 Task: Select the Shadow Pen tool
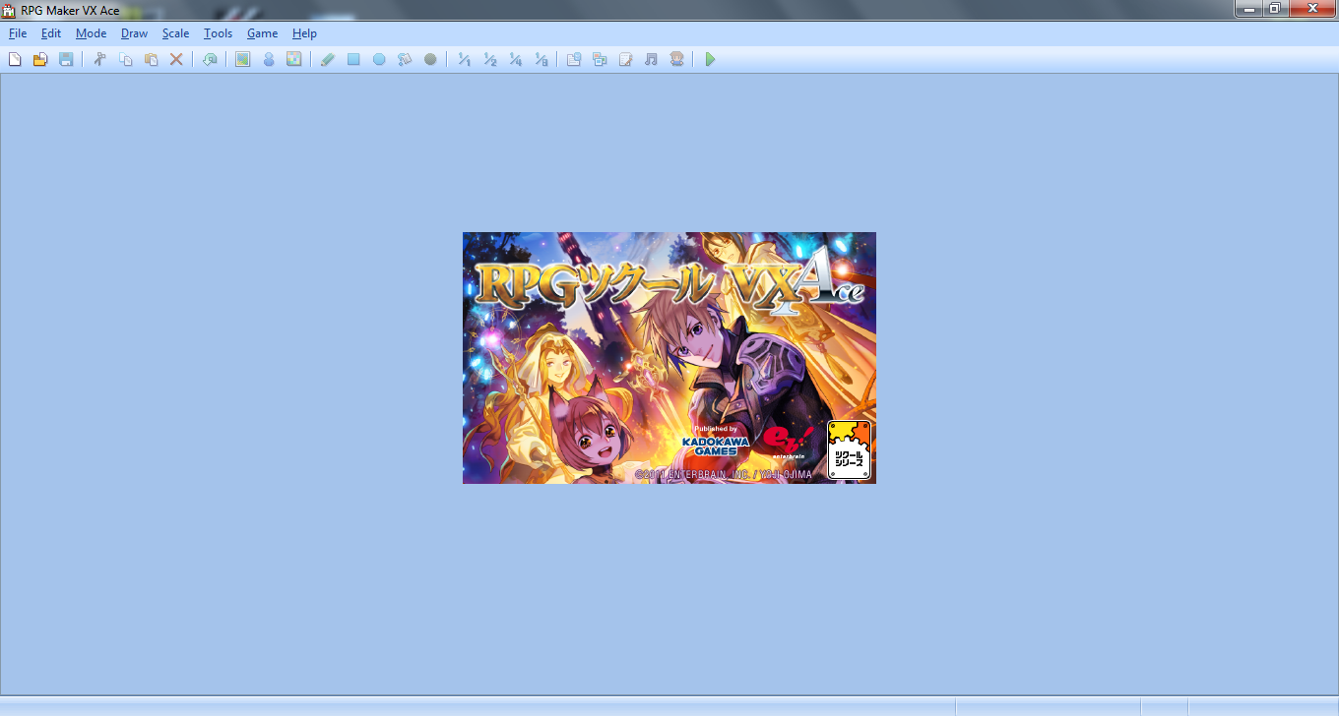point(430,59)
